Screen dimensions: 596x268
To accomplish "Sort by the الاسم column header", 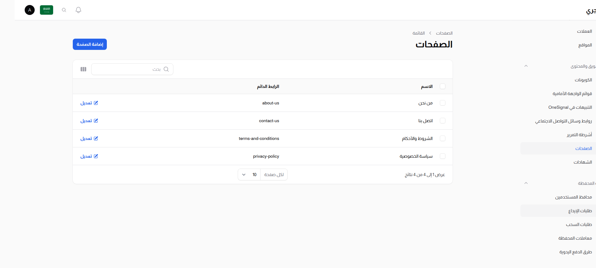I will 427,86.
